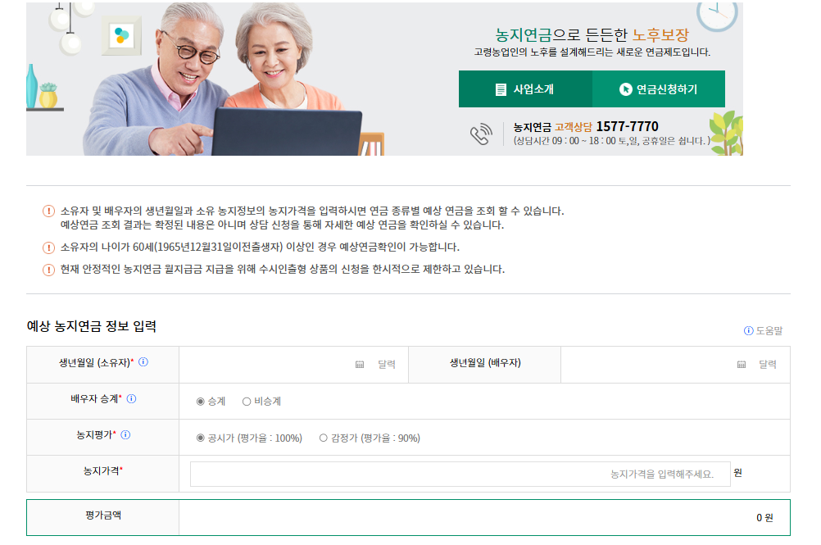Image resolution: width=821 pixels, height=545 pixels.
Task: Click the 1577-7770 phone number
Action: click(627, 127)
